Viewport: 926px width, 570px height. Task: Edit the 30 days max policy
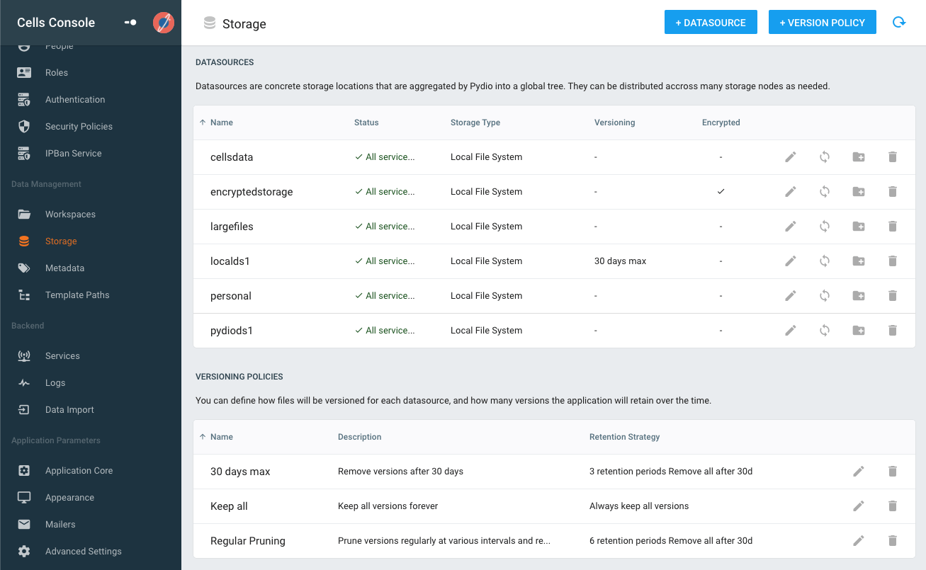(x=859, y=472)
